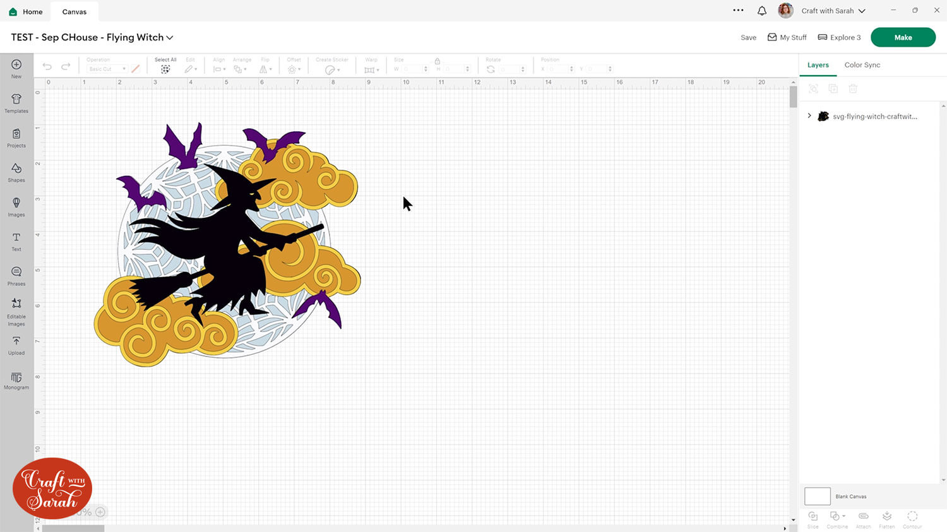Open the Create Sticker dropdown

click(x=332, y=69)
